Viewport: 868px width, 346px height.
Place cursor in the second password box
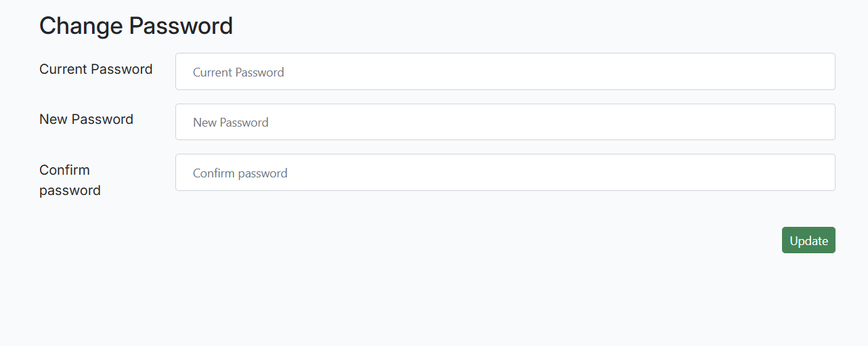click(505, 122)
